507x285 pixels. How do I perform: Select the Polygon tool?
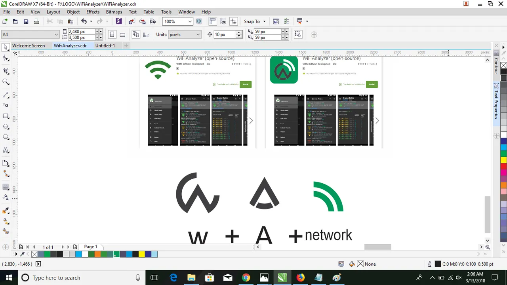[x=6, y=137]
